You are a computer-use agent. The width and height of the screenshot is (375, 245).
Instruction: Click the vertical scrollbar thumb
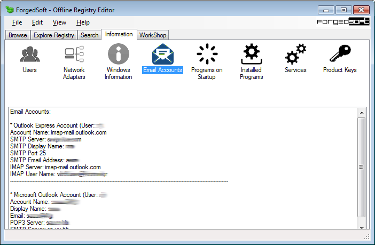(x=362, y=167)
